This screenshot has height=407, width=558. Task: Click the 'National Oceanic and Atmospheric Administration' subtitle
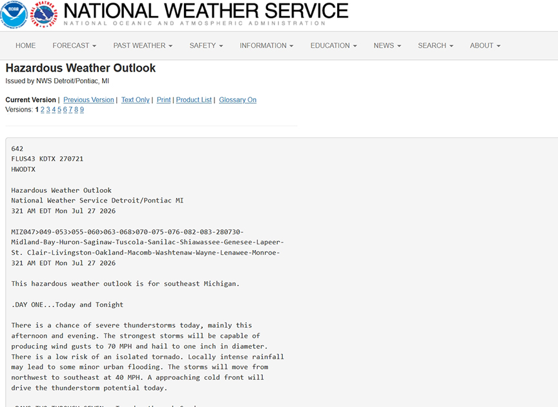tap(194, 23)
